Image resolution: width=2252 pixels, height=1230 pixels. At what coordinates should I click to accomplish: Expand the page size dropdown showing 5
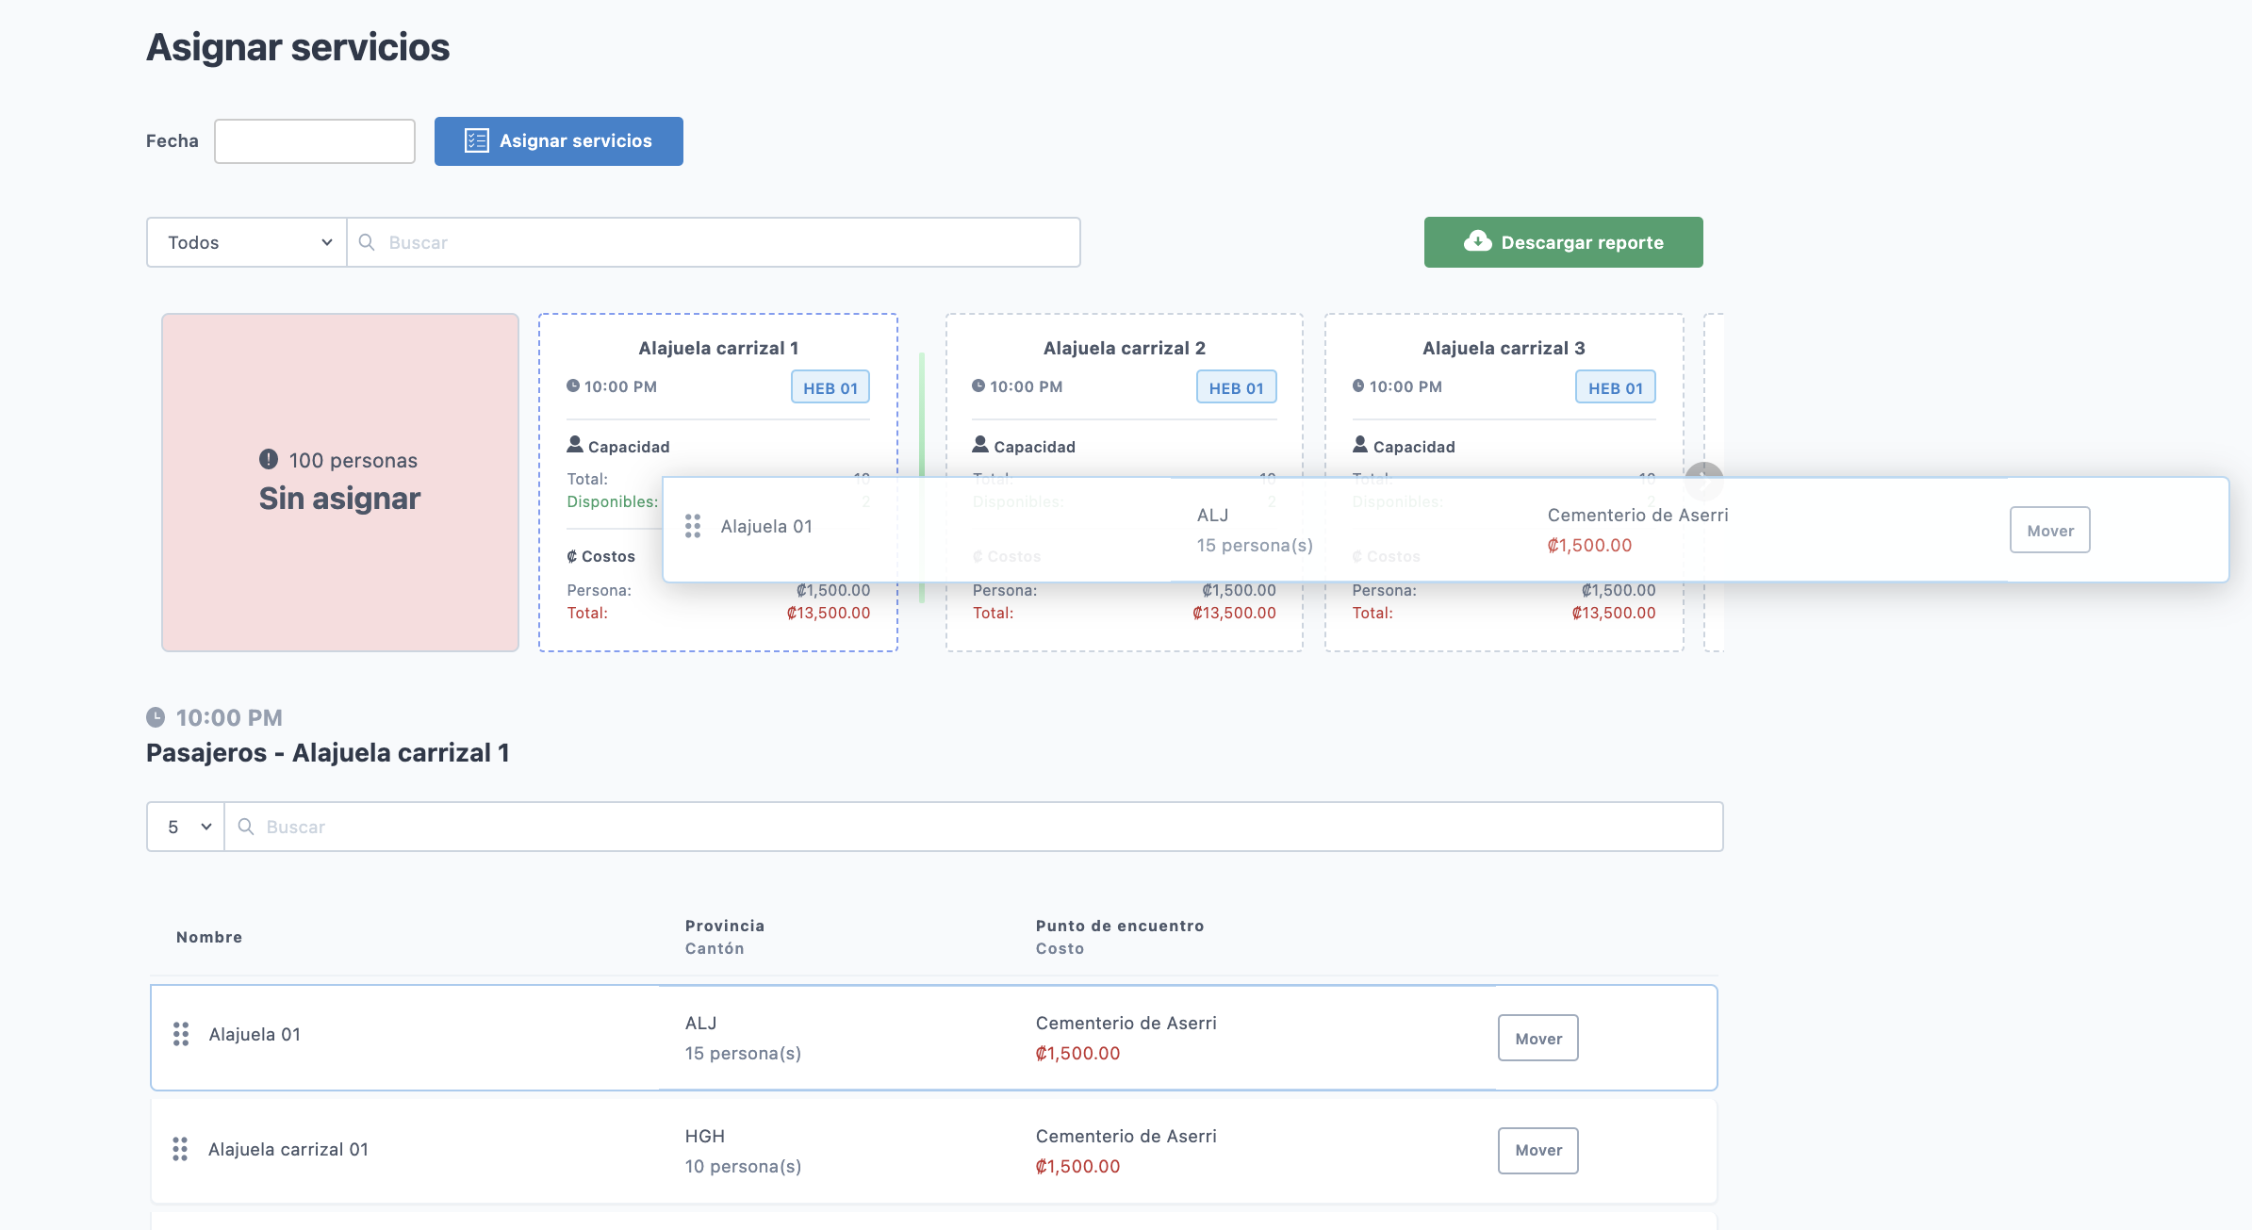[x=186, y=827]
